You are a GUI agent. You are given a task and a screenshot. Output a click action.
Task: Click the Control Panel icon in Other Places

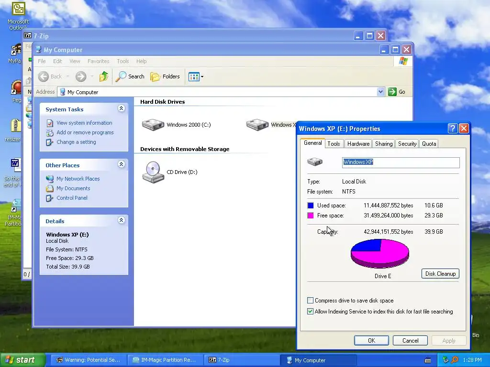(50, 198)
